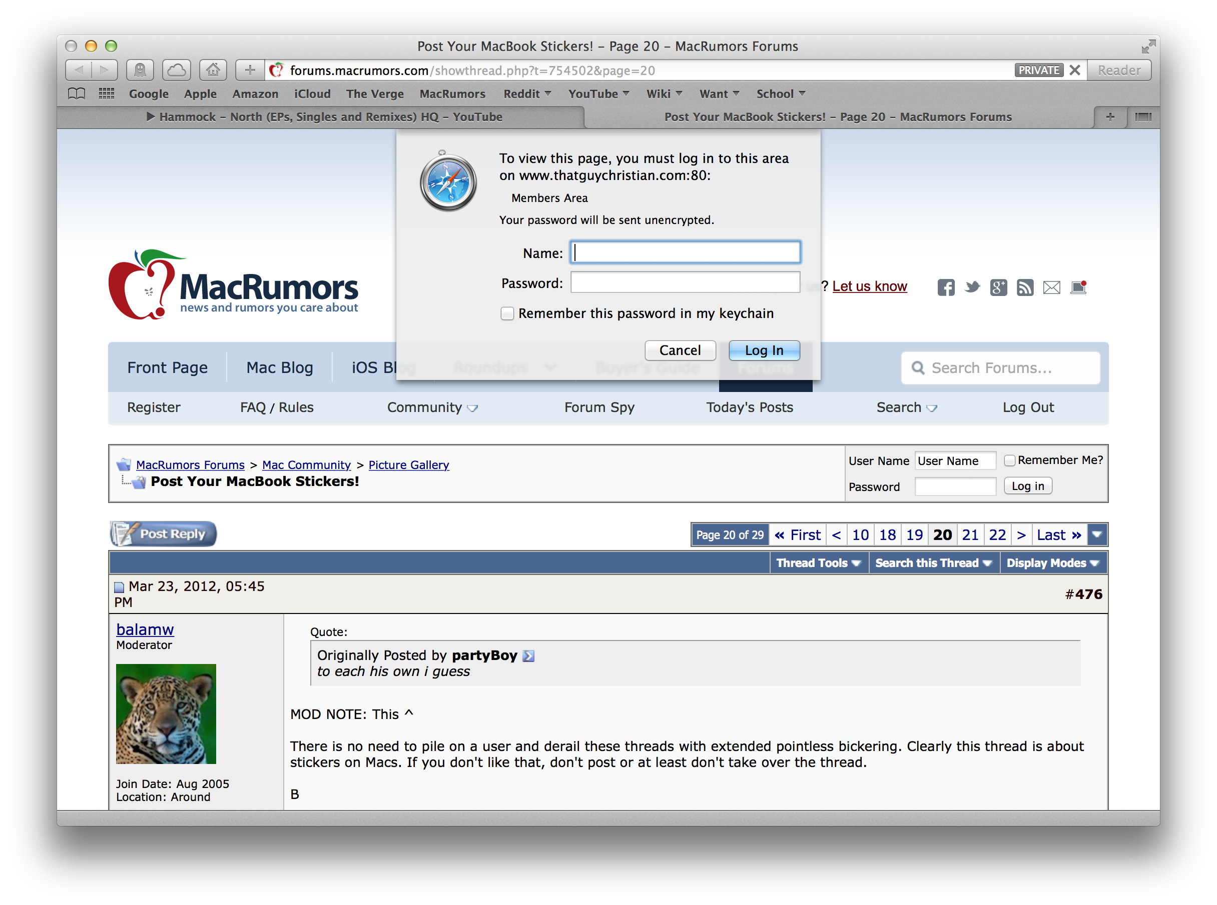This screenshot has width=1217, height=905.
Task: Open the Picture Gallery breadcrumb link
Action: [408, 464]
